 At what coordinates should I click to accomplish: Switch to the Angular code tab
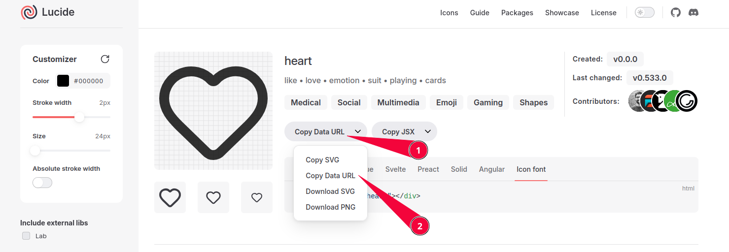coord(491,169)
